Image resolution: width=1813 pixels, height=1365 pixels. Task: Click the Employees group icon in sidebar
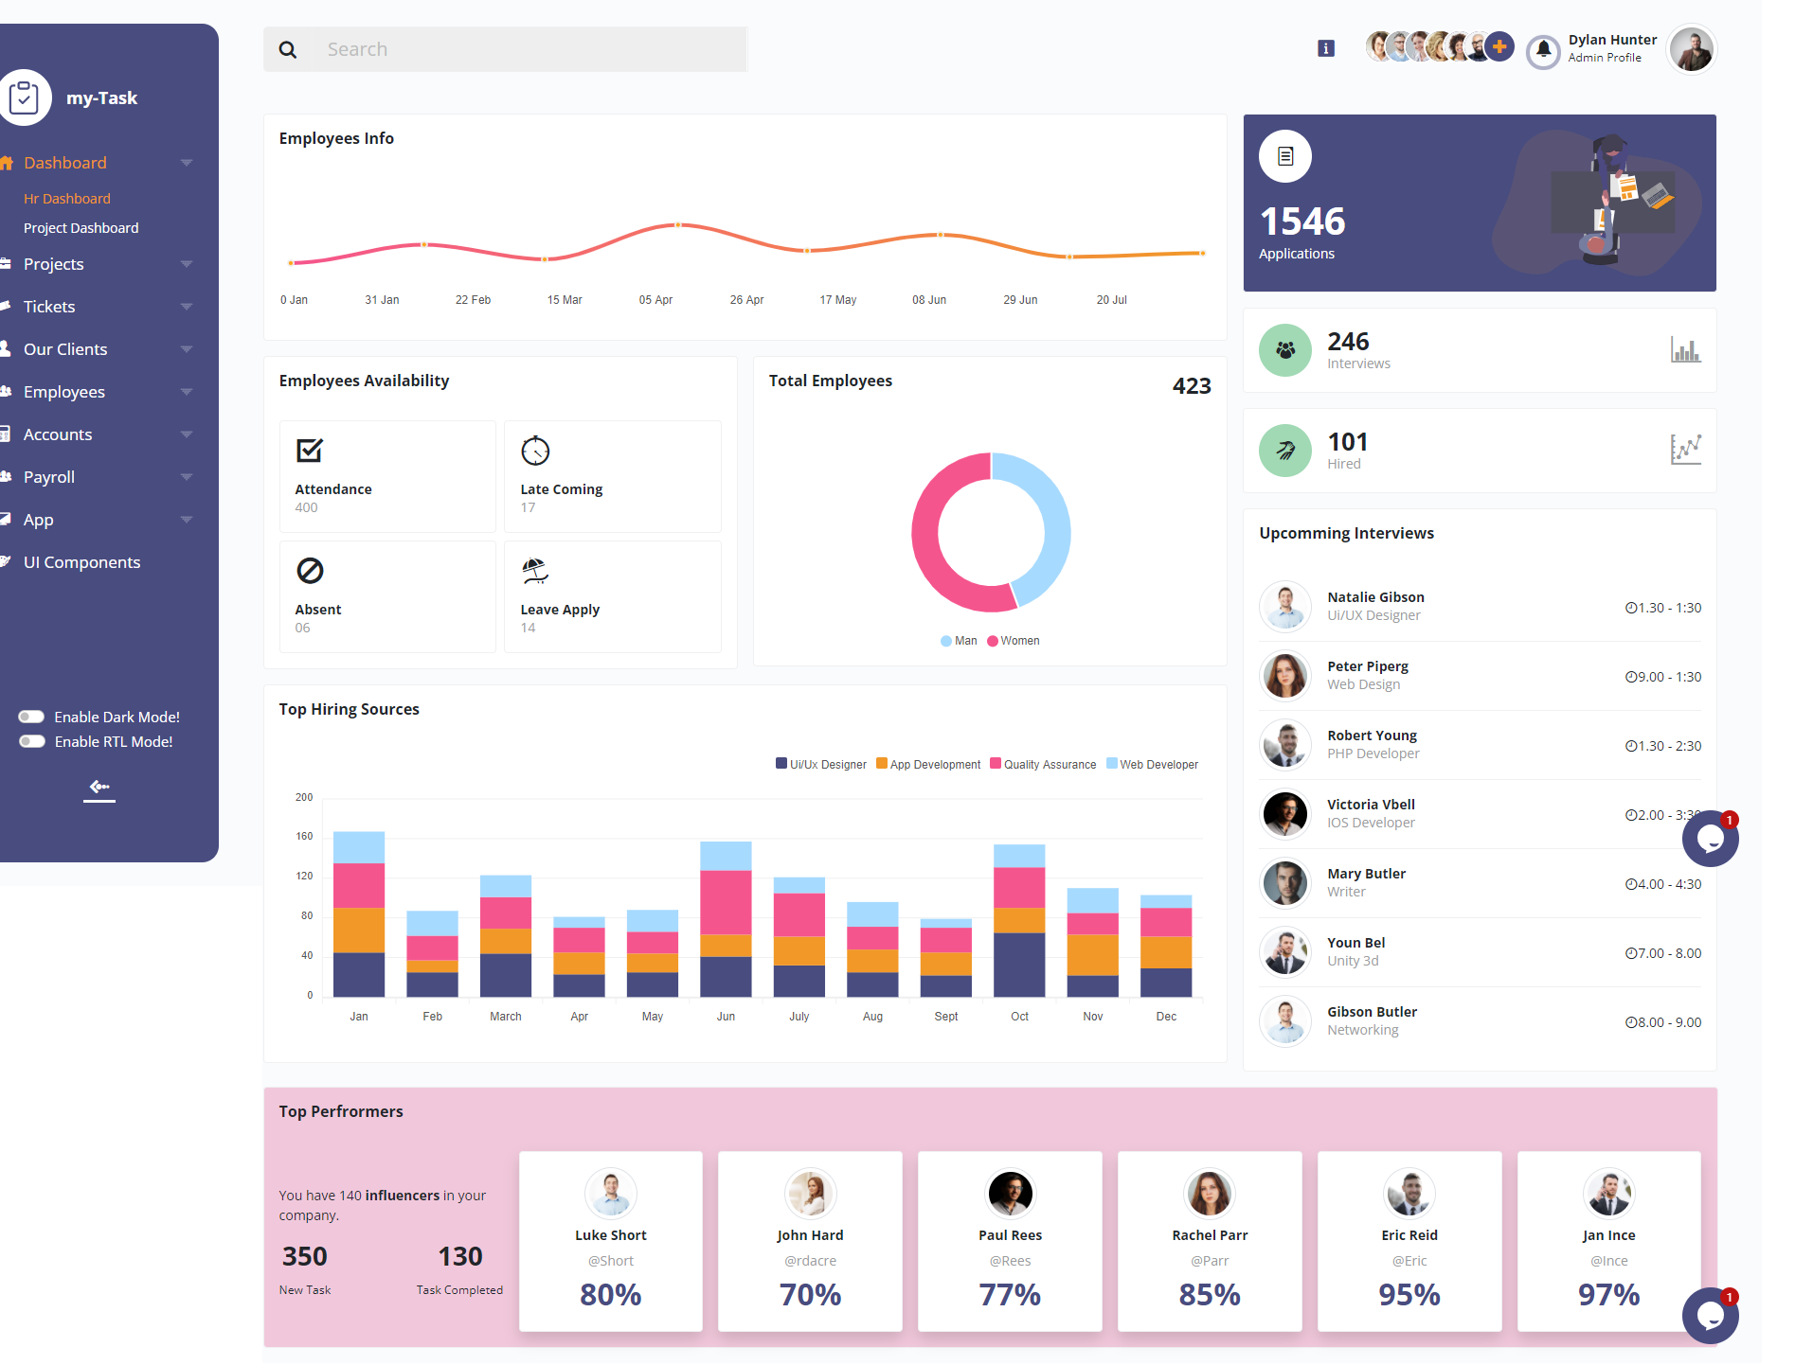pyautogui.click(x=6, y=391)
